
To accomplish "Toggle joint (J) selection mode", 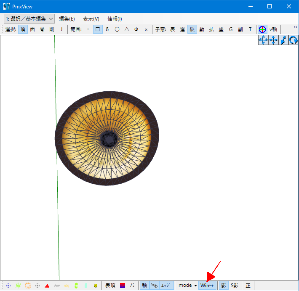I will (x=61, y=29).
